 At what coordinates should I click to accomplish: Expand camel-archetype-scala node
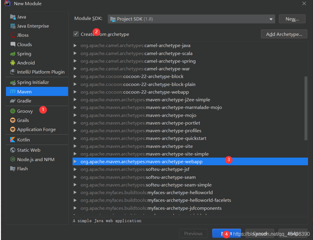75,53
